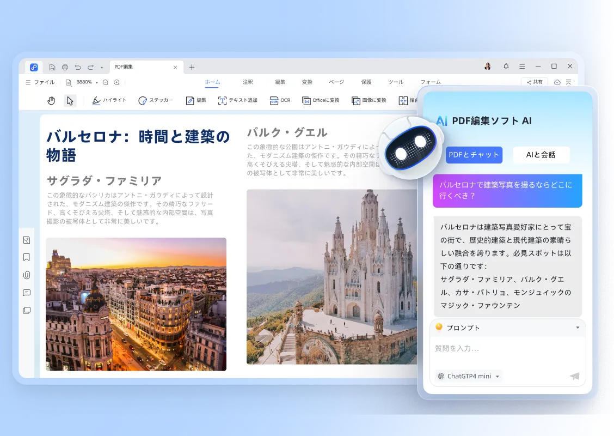Open the hamburger menu in title bar
The image size is (614, 436).
522,66
